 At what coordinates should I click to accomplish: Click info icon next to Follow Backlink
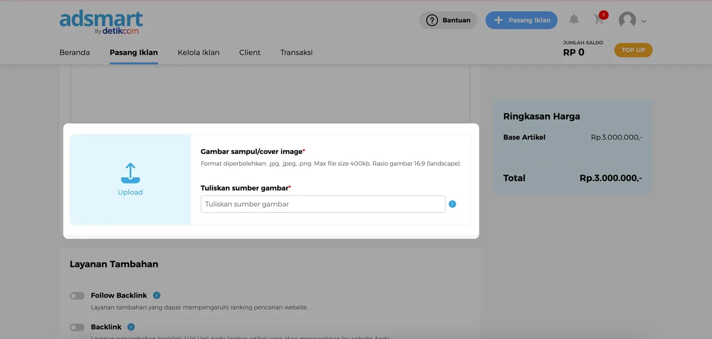[157, 295]
